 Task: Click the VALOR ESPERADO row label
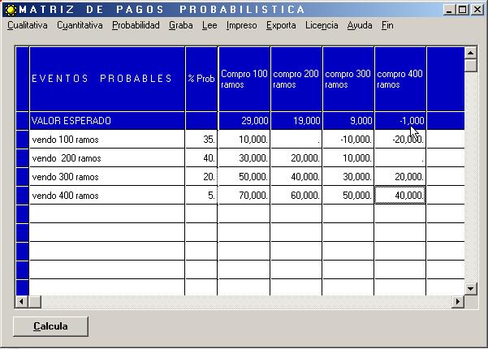tap(107, 121)
